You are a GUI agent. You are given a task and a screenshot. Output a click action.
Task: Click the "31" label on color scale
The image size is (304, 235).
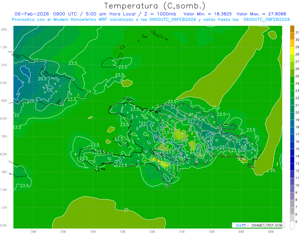[x=297, y=32]
